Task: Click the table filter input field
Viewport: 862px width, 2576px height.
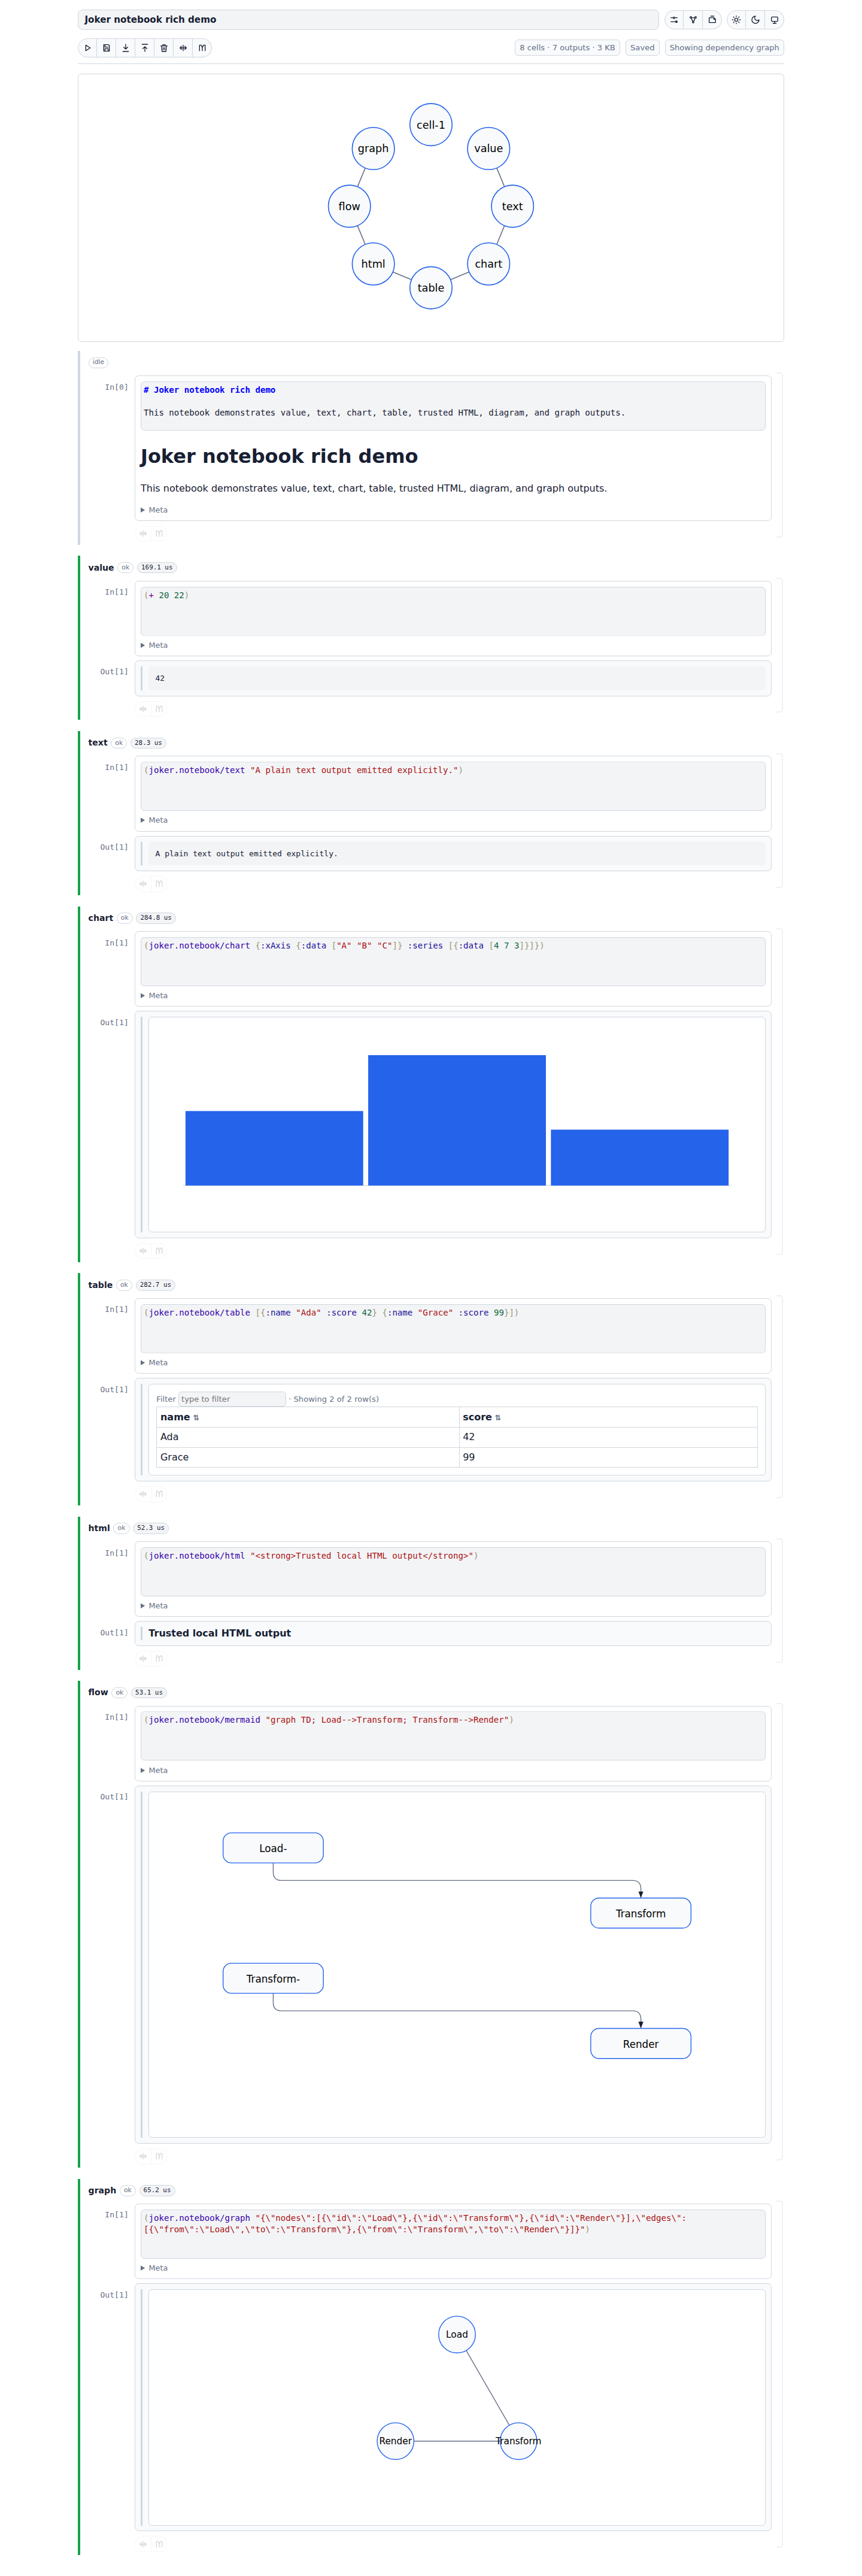Action: [x=232, y=1400]
